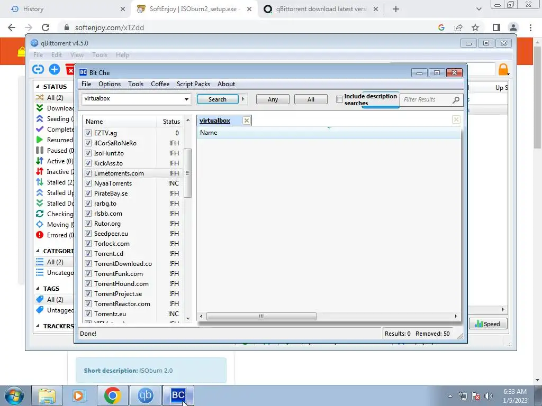Open Bit Che File menu
Image resolution: width=542 pixels, height=406 pixels.
[x=86, y=84]
